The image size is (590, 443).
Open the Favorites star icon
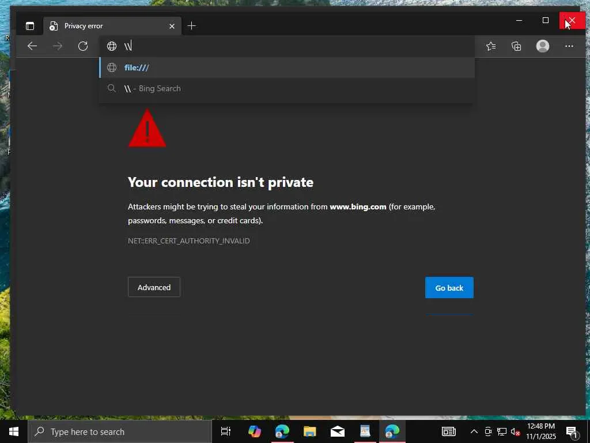click(491, 46)
